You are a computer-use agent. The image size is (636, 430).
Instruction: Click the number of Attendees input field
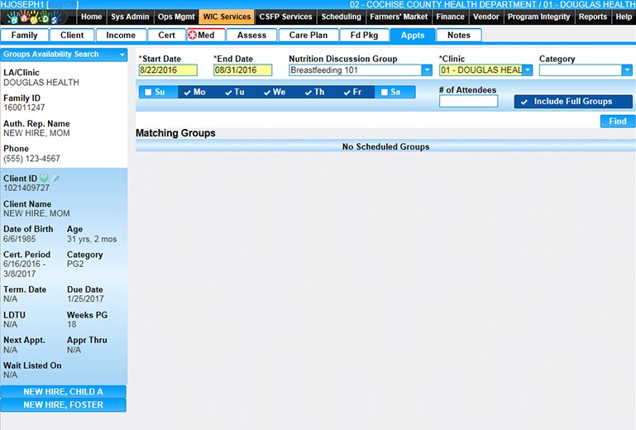tap(468, 102)
